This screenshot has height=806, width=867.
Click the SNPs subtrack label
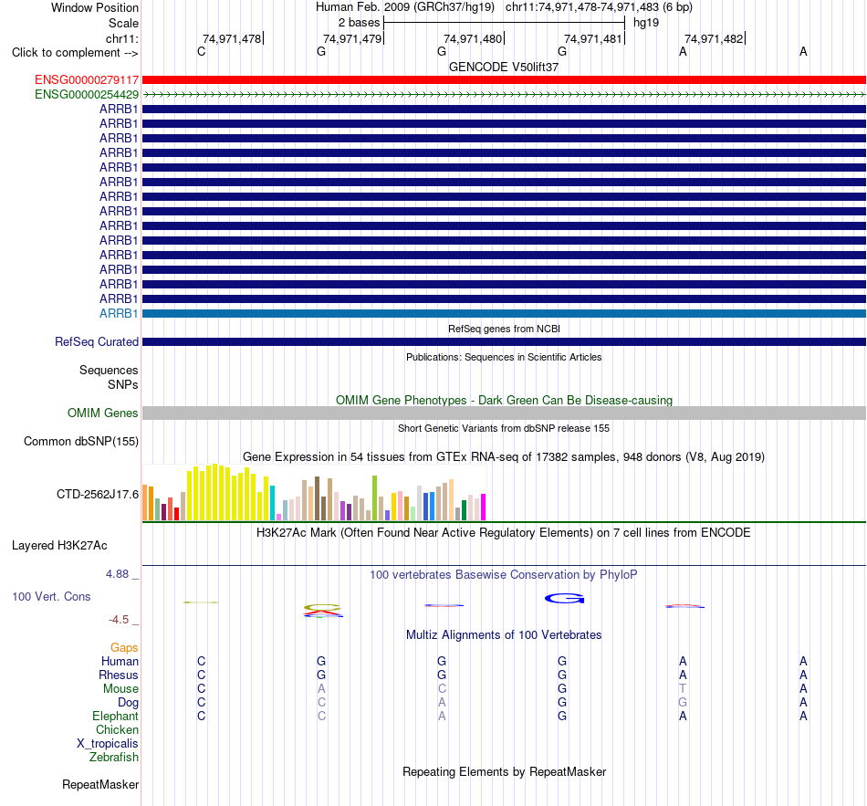pyautogui.click(x=123, y=384)
